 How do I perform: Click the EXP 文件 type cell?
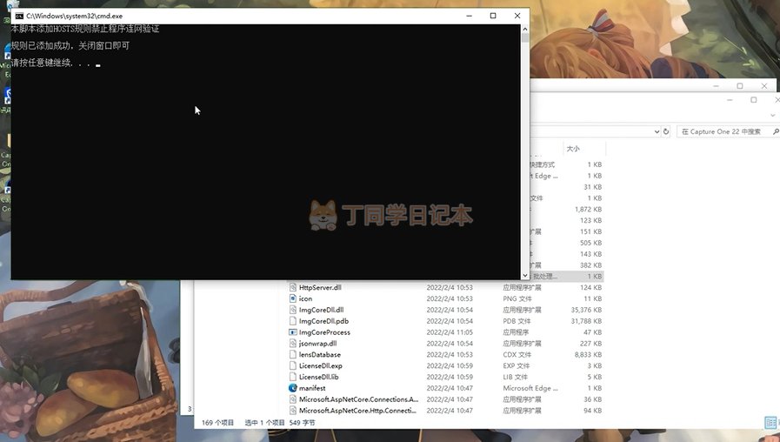(x=517, y=365)
